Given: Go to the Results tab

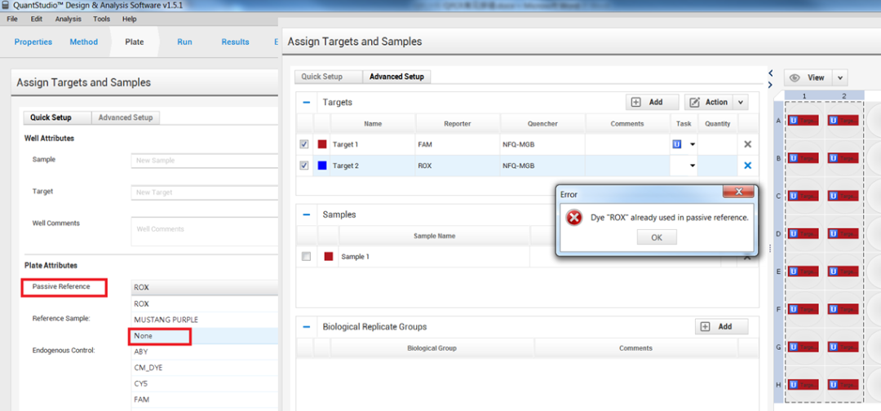Looking at the screenshot, I should pyautogui.click(x=236, y=42).
